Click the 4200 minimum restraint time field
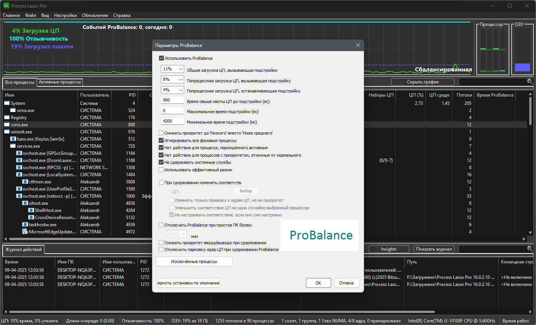Image resolution: width=536 pixels, height=325 pixels. point(173,121)
